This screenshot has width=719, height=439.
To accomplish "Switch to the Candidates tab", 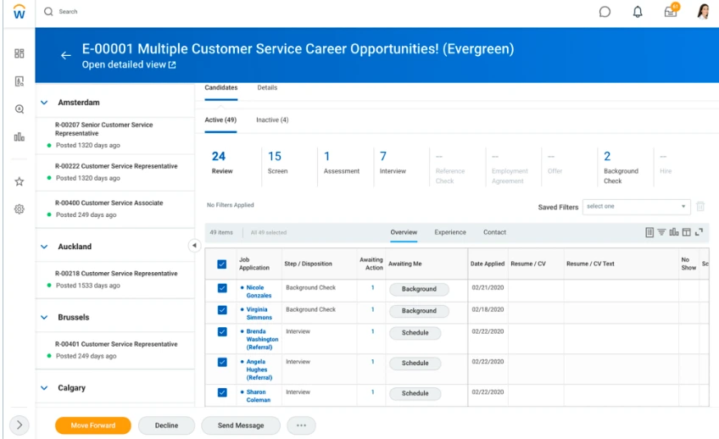I will tap(221, 87).
